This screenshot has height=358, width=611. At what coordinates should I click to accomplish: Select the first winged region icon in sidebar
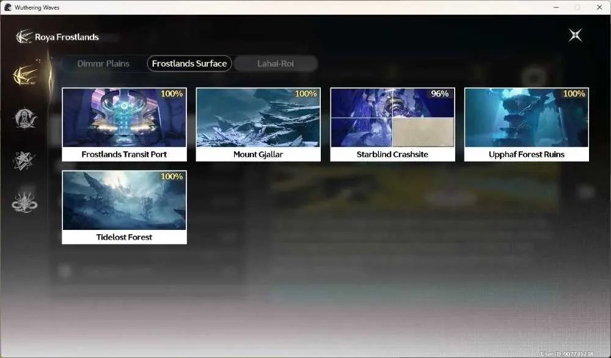pos(25,75)
